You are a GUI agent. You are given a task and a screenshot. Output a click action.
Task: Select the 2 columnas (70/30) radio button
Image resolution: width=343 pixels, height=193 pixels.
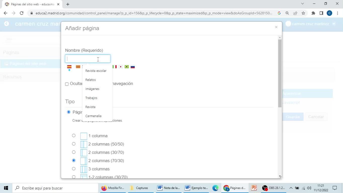(74, 161)
